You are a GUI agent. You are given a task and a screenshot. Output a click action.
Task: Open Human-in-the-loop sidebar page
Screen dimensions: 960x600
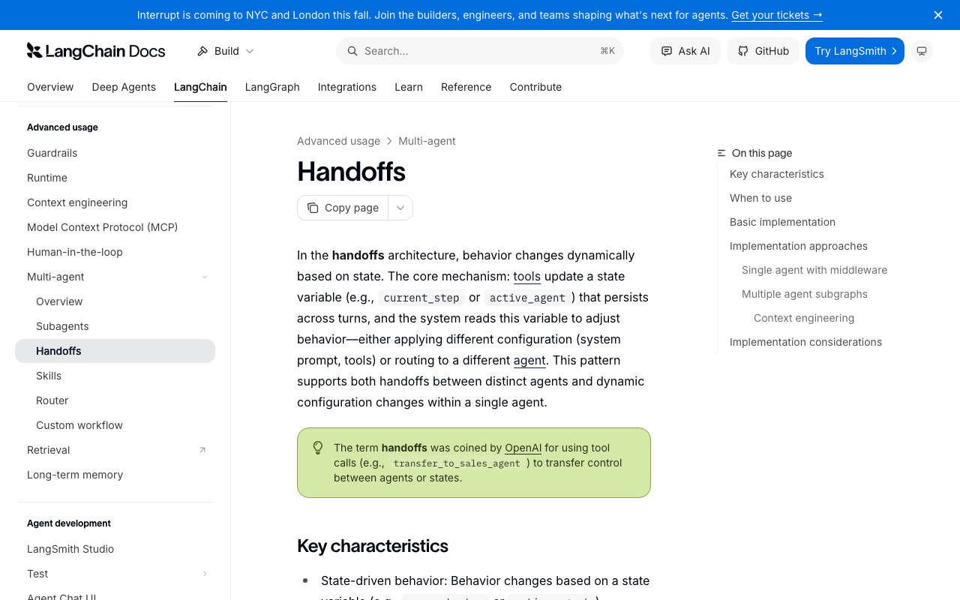[x=115, y=252]
